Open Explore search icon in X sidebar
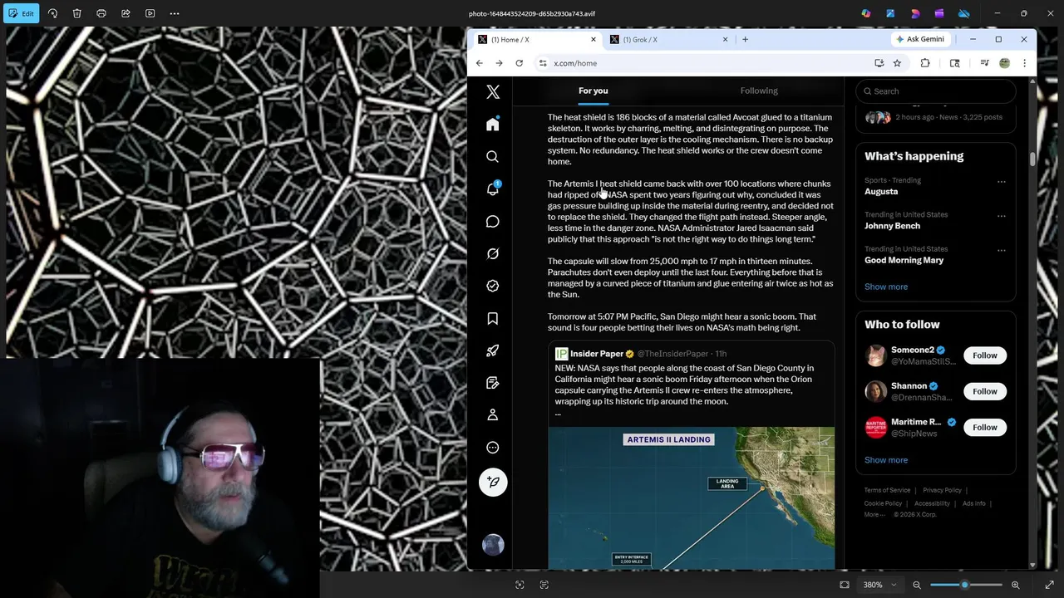This screenshot has width=1064, height=598. pos(493,156)
